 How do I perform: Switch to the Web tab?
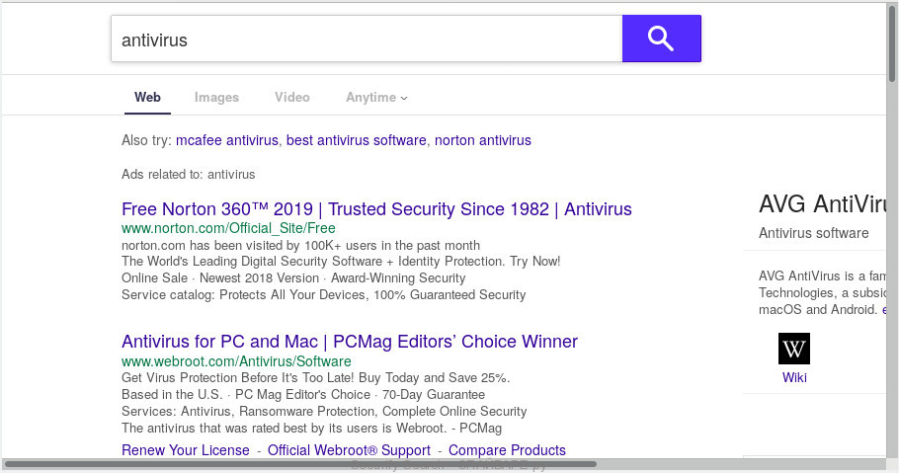point(147,98)
